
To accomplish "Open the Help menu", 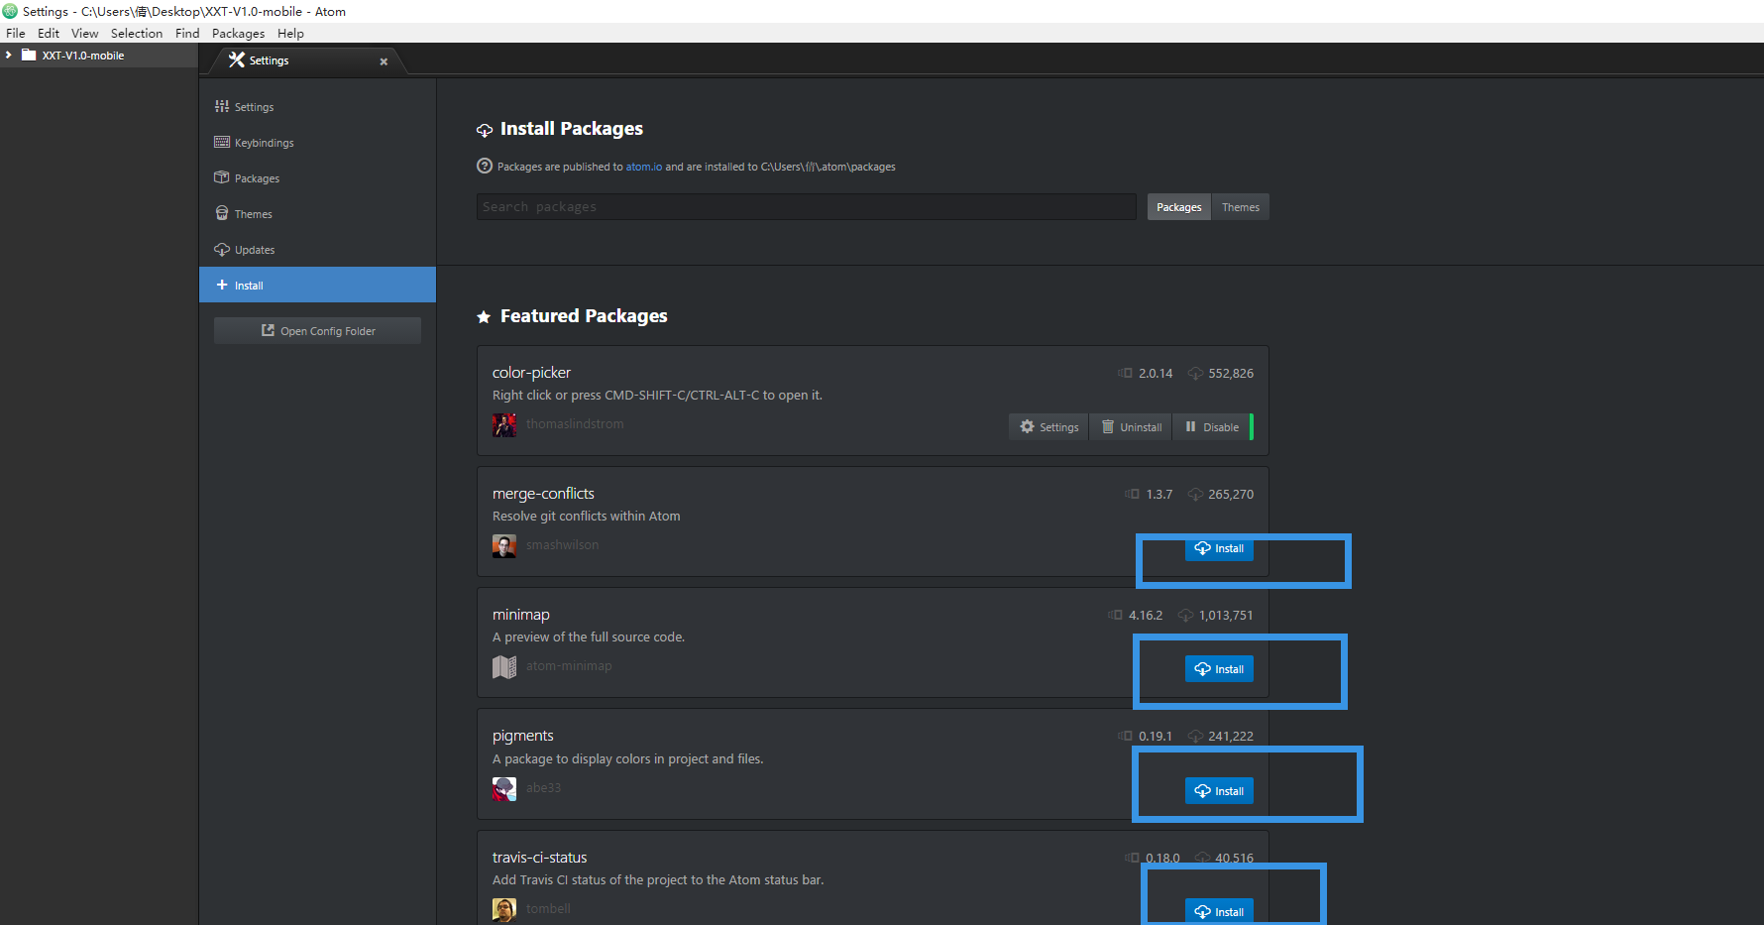I will tap(290, 33).
